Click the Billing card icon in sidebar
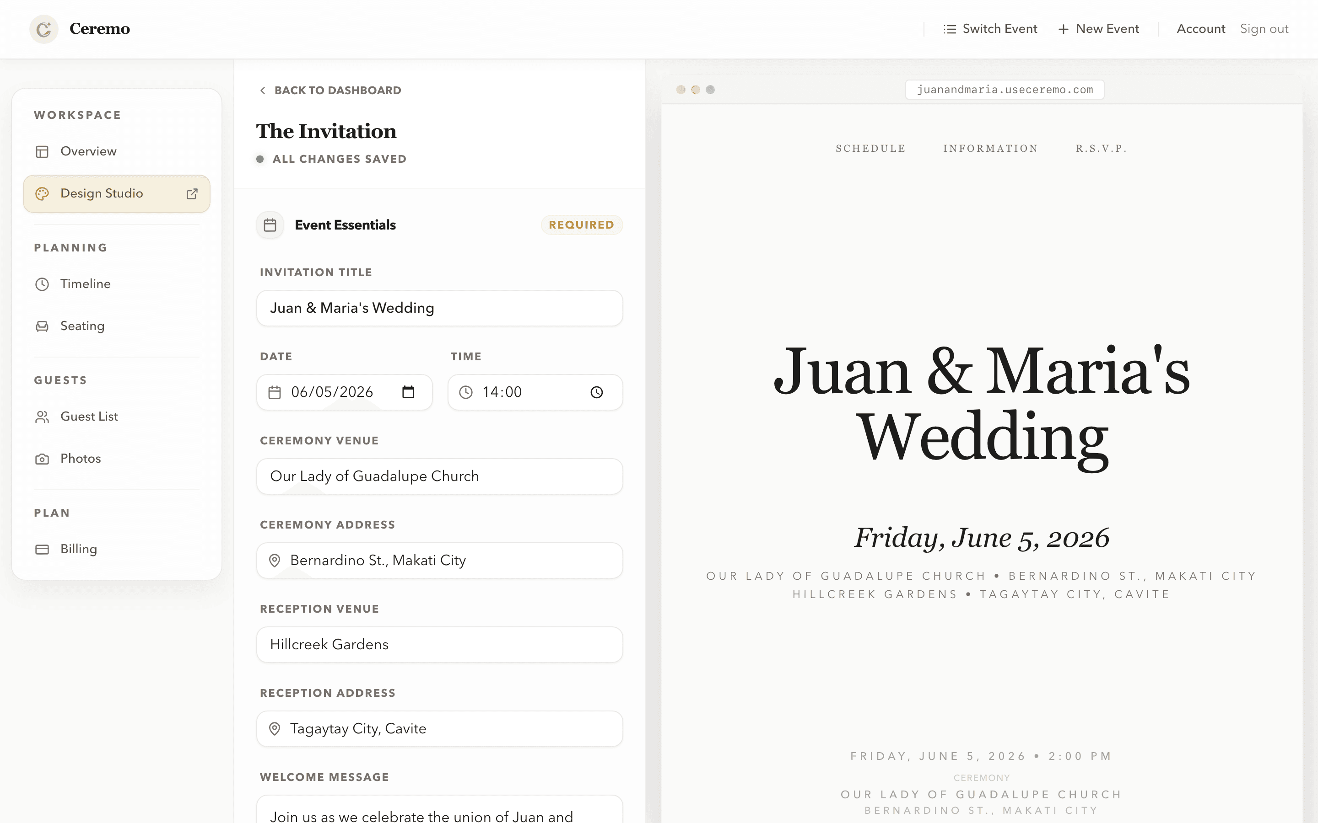This screenshot has height=823, width=1318. point(42,549)
